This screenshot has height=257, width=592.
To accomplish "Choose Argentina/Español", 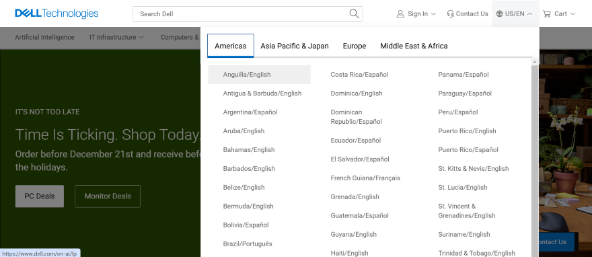I will pos(250,112).
